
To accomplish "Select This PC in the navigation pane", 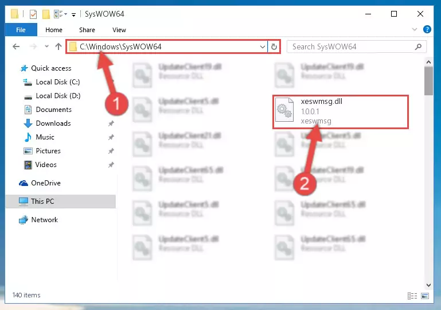I will [x=60, y=201].
